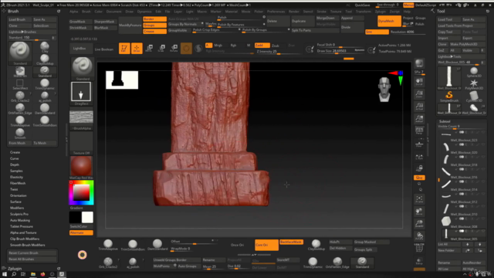The width and height of the screenshot is (494, 278).
Task: Click the Load Brush button
Action: click(x=19, y=19)
